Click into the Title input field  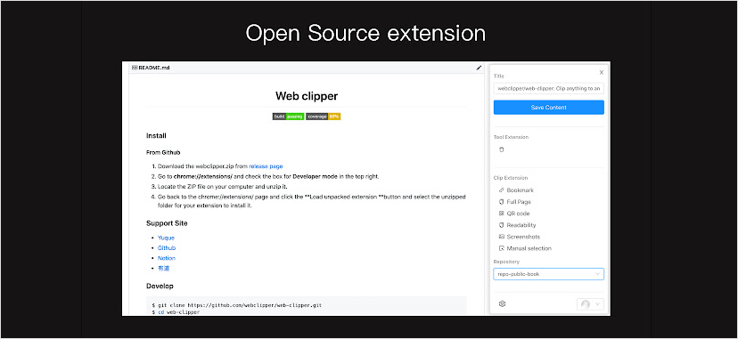click(548, 88)
